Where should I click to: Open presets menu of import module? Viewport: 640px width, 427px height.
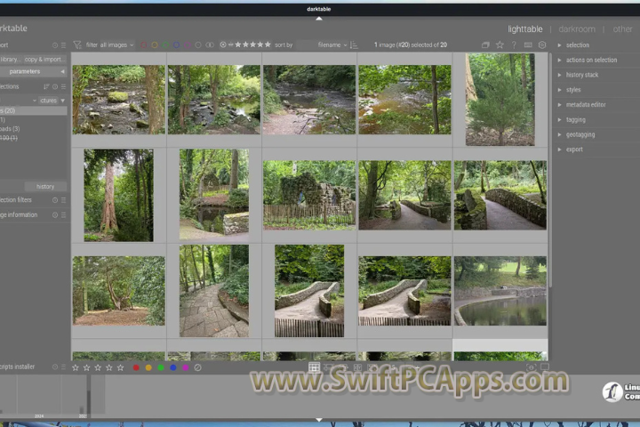pyautogui.click(x=63, y=45)
